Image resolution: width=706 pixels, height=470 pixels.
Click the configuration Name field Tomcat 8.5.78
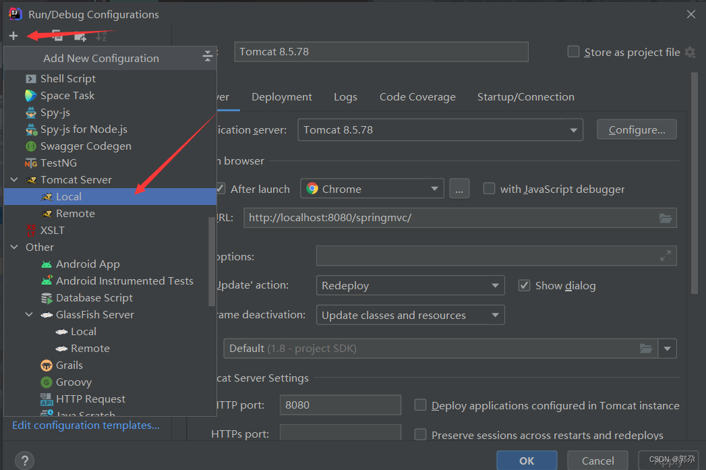381,52
